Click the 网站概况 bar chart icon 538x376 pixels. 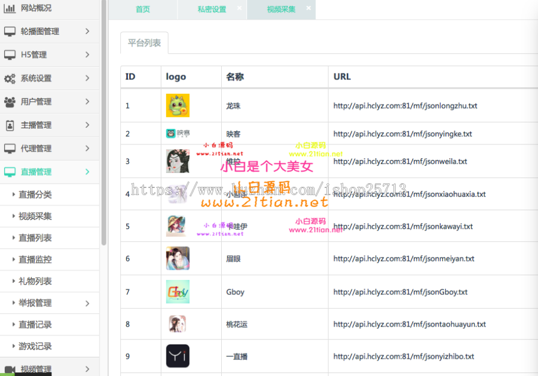coord(9,8)
